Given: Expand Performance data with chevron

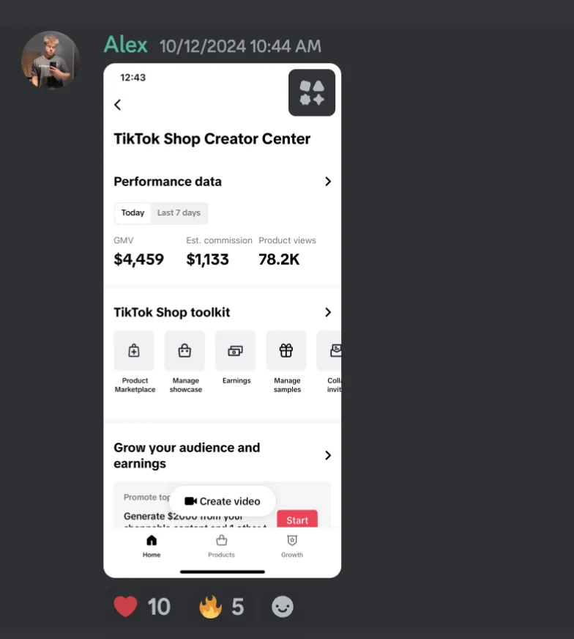Looking at the screenshot, I should click(328, 181).
